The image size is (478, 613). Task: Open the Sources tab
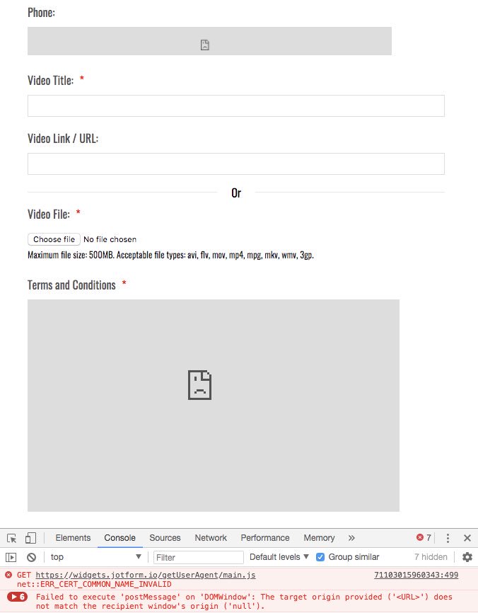point(165,538)
